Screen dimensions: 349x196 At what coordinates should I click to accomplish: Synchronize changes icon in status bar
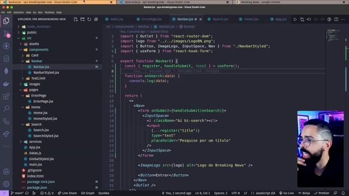[x=27, y=193]
